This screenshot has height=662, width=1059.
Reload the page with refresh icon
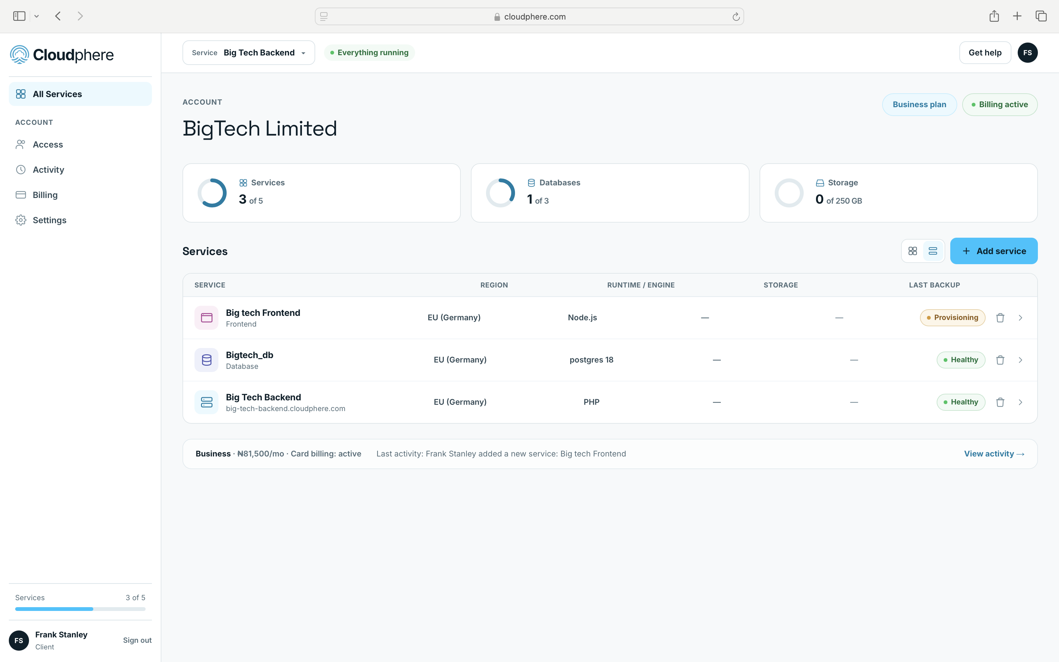[736, 17]
